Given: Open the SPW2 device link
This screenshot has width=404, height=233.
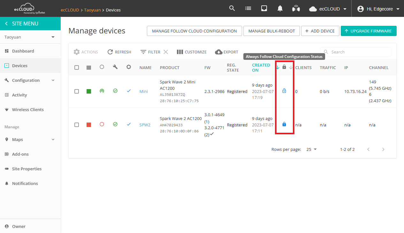Looking at the screenshot, I should click(x=145, y=125).
